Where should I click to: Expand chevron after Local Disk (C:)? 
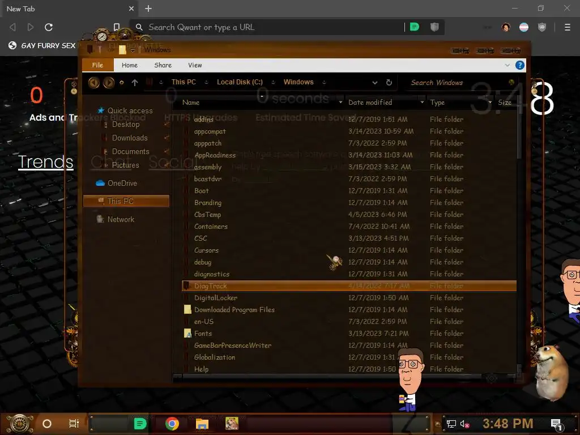(x=274, y=83)
